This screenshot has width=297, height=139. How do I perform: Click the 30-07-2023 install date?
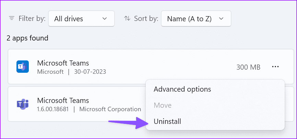coord(90,72)
